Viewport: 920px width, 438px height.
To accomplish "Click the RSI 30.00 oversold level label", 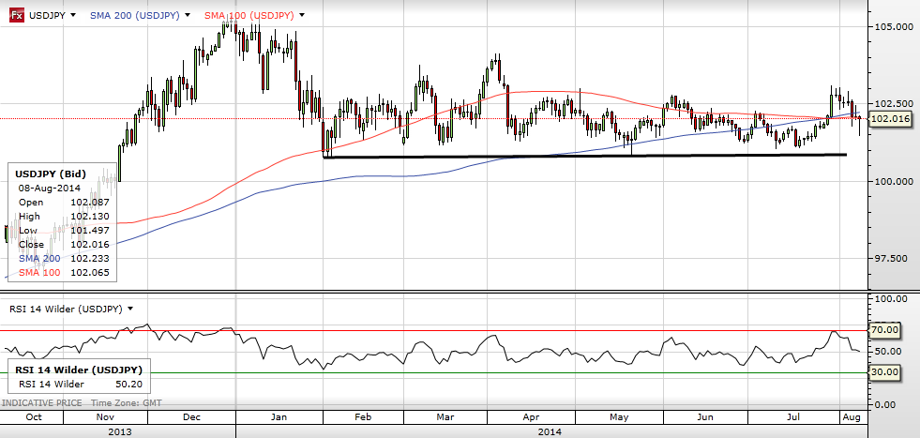I will point(883,371).
